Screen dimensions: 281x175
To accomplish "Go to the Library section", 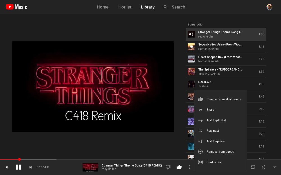I will point(148,7).
